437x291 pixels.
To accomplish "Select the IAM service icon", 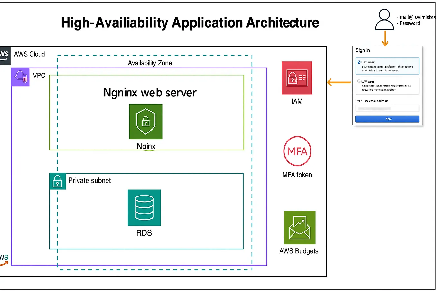I will pos(296,78).
